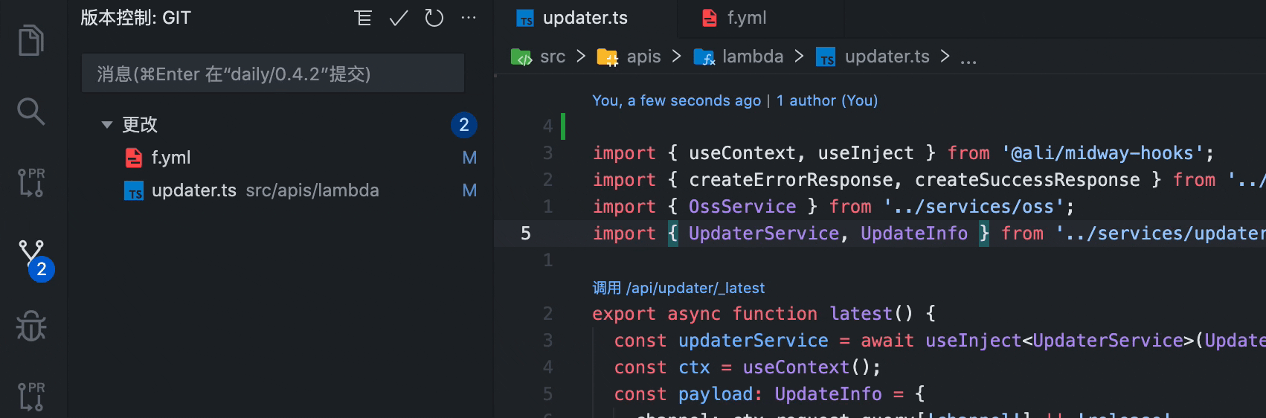Click the M status of f.yml
Viewport: 1266px width, 418px height.
click(469, 158)
